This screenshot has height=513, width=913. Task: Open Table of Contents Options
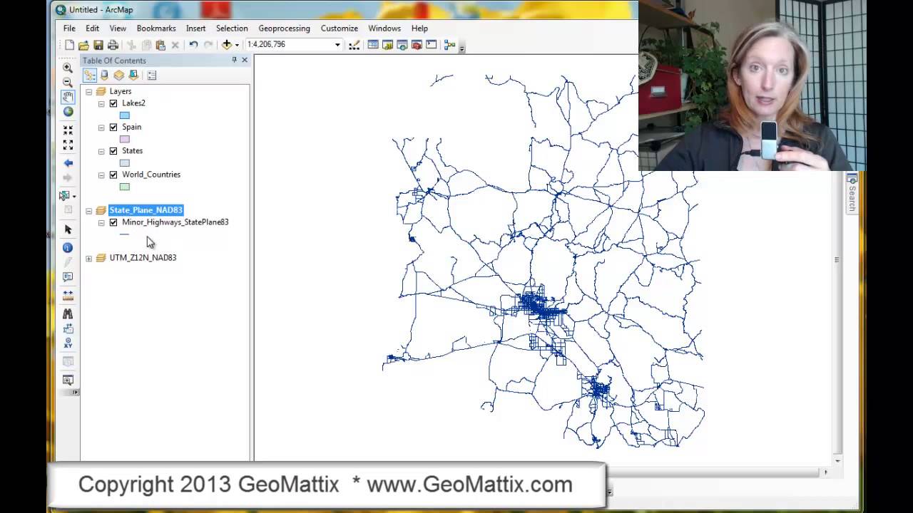(x=151, y=75)
